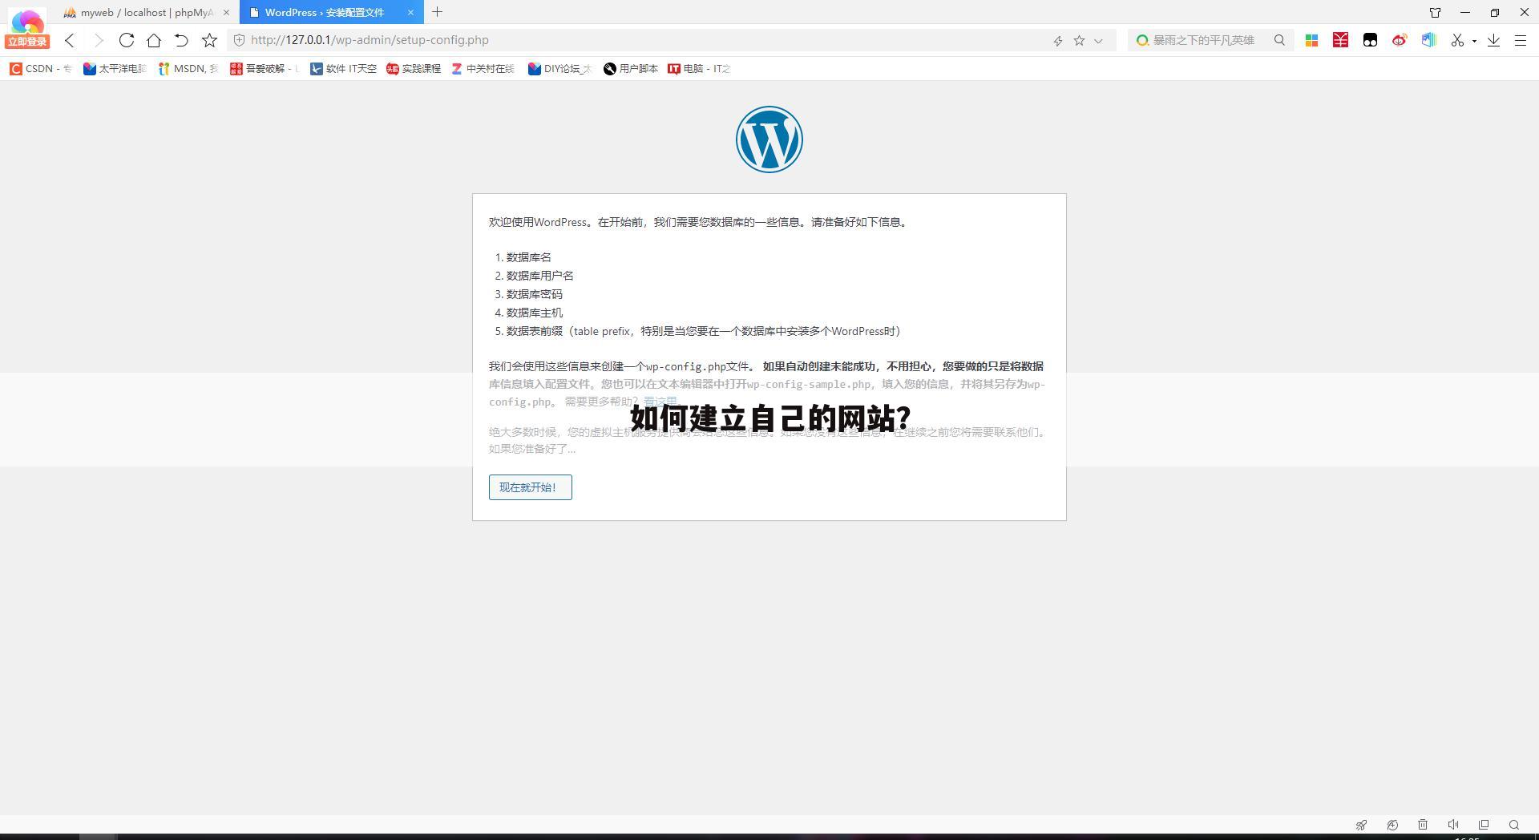Open the Weibo extension icon
1539x840 pixels.
1400,40
